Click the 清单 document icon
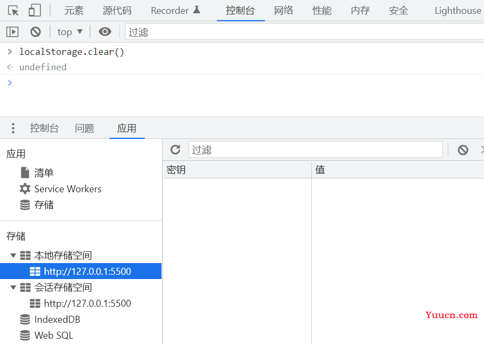This screenshot has height=344, width=484. click(x=25, y=173)
